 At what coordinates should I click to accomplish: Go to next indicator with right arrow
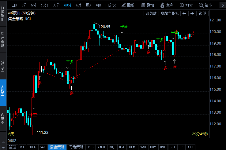point(192,13)
